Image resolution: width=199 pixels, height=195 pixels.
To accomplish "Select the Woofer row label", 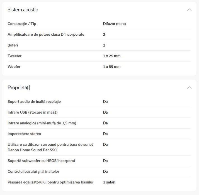I will pos(14,67).
